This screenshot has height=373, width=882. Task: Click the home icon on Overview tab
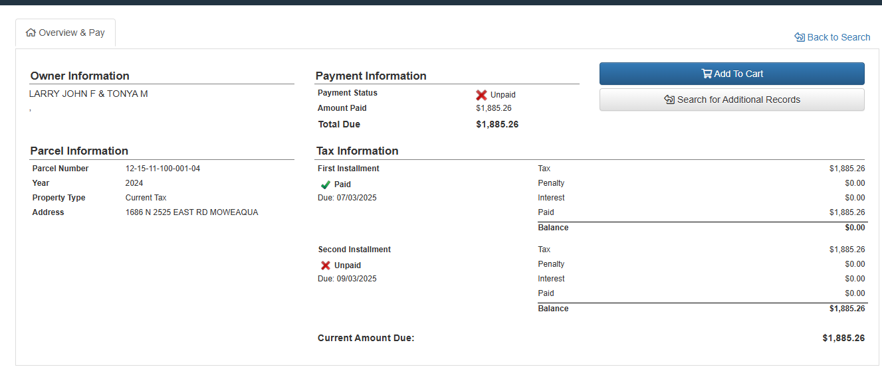point(31,33)
